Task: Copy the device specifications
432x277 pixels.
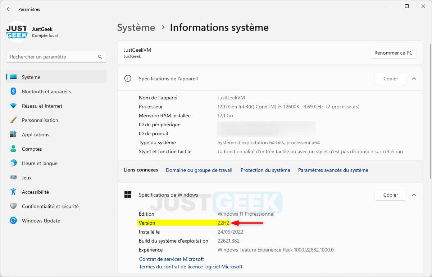Action: 391,79
